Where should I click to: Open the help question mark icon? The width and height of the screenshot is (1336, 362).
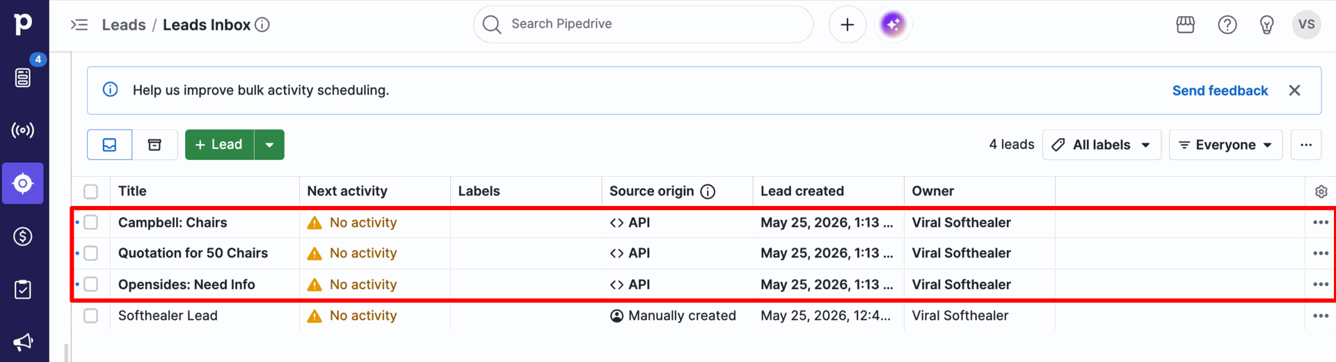pyautogui.click(x=1227, y=25)
